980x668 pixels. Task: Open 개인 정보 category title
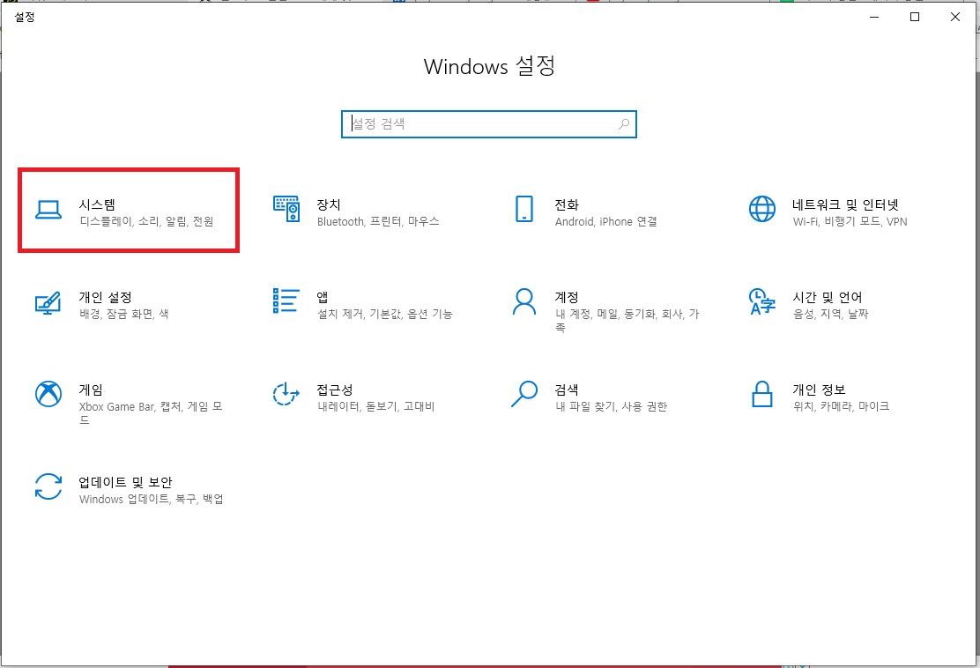[x=820, y=390]
